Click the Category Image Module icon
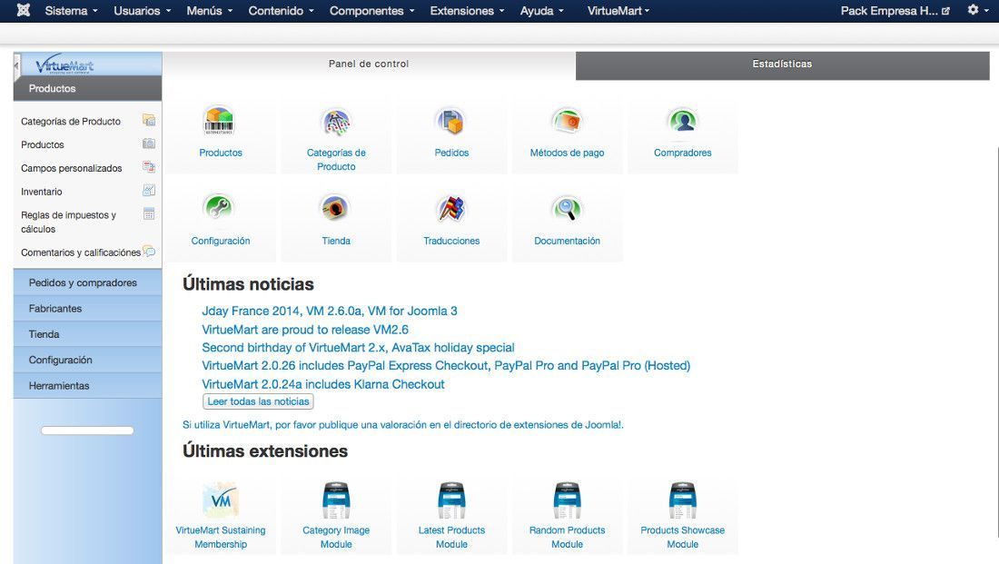Viewport: 999px width, 564px height. [x=336, y=500]
